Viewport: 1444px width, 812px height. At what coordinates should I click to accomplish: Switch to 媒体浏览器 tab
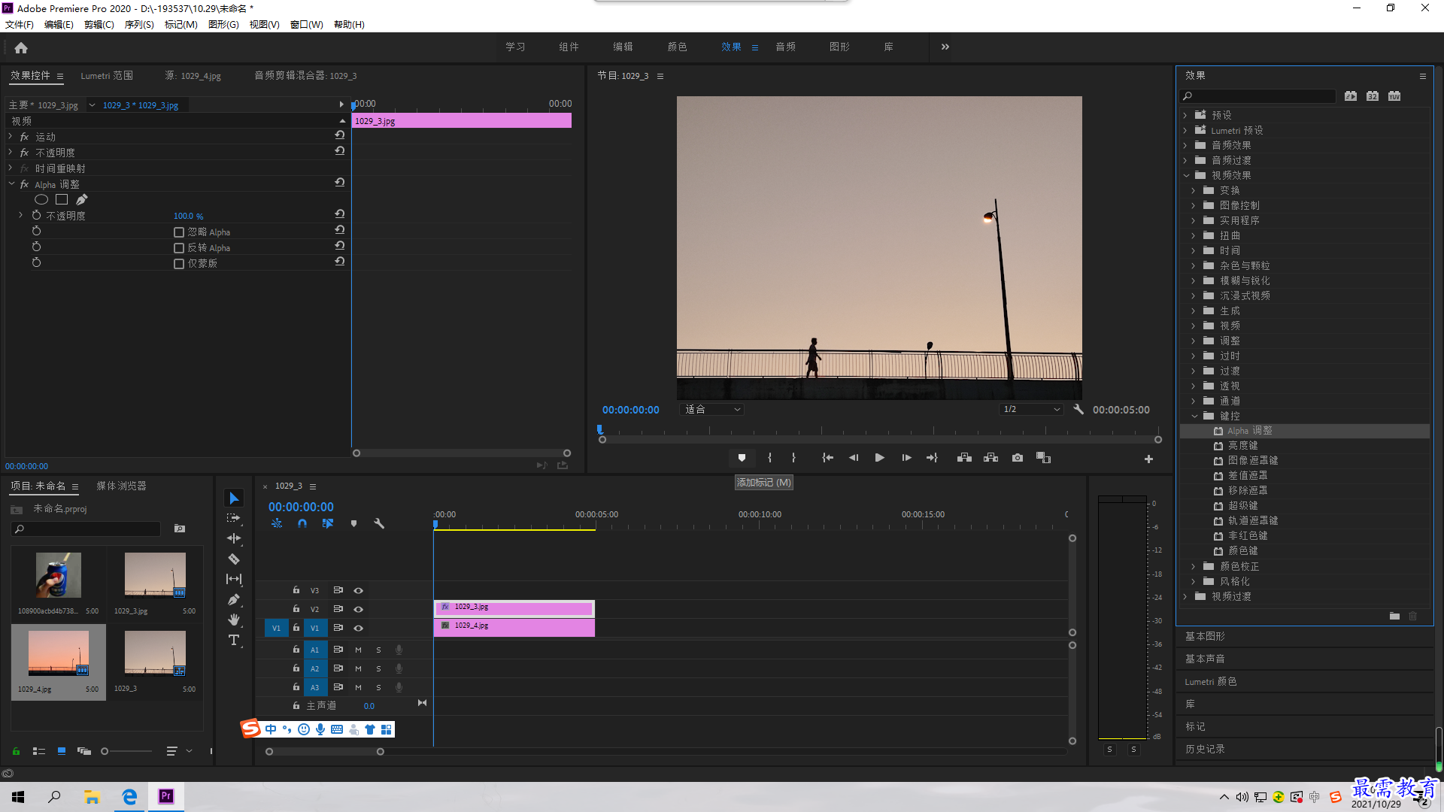point(121,486)
